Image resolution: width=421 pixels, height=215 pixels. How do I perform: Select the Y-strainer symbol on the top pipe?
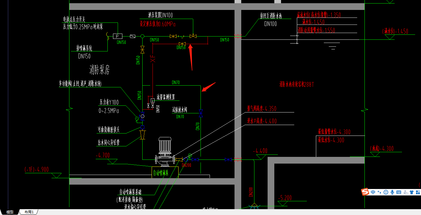(182, 37)
